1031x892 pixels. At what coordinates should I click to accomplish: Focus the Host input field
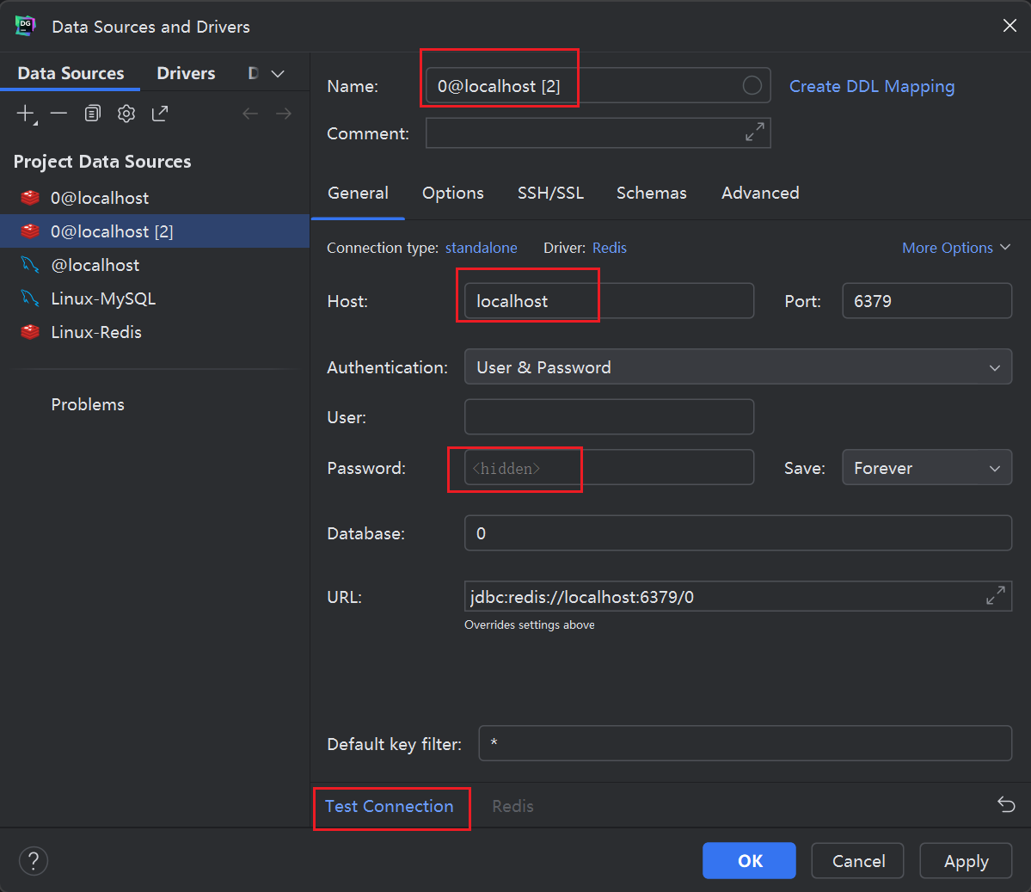(x=609, y=300)
